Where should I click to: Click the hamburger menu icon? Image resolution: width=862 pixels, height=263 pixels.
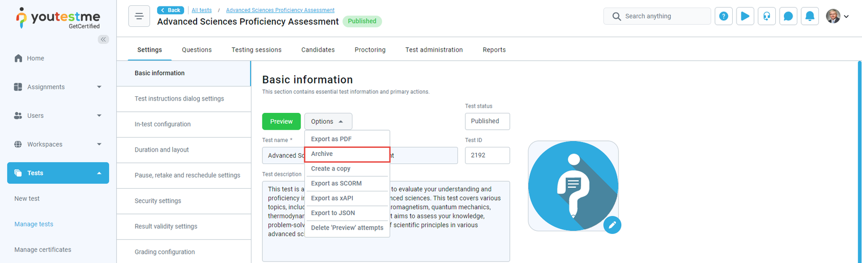139,16
